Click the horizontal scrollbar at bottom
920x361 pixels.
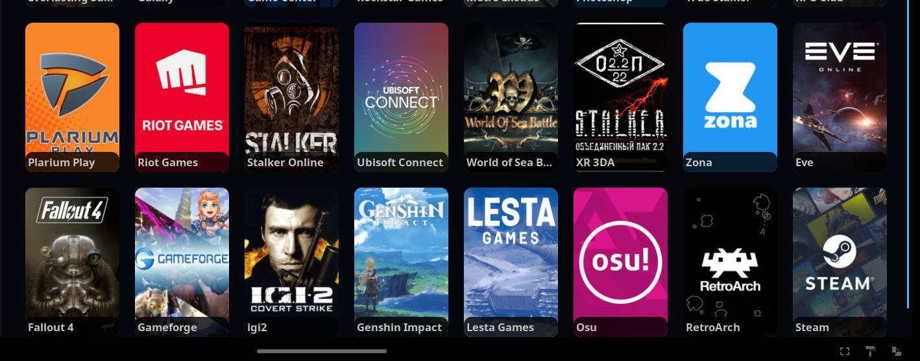click(x=322, y=351)
